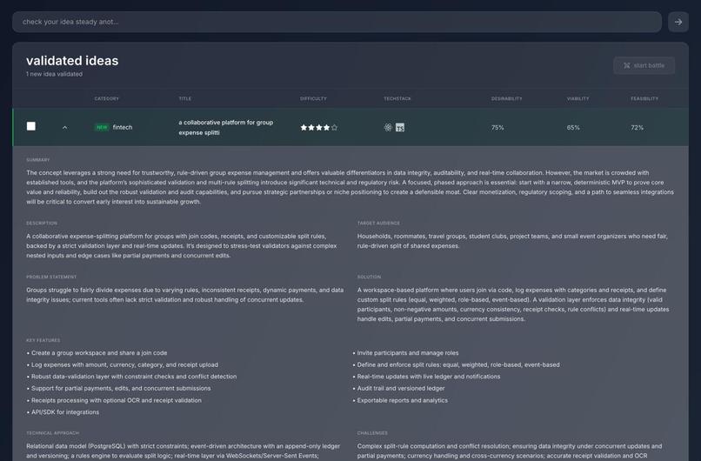
Task: Click the 'Exportable reports and analytics' feature
Action: (x=403, y=401)
